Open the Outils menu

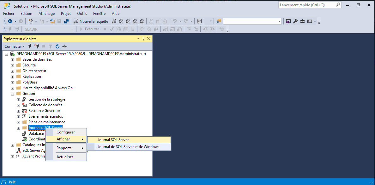pyautogui.click(x=82, y=14)
